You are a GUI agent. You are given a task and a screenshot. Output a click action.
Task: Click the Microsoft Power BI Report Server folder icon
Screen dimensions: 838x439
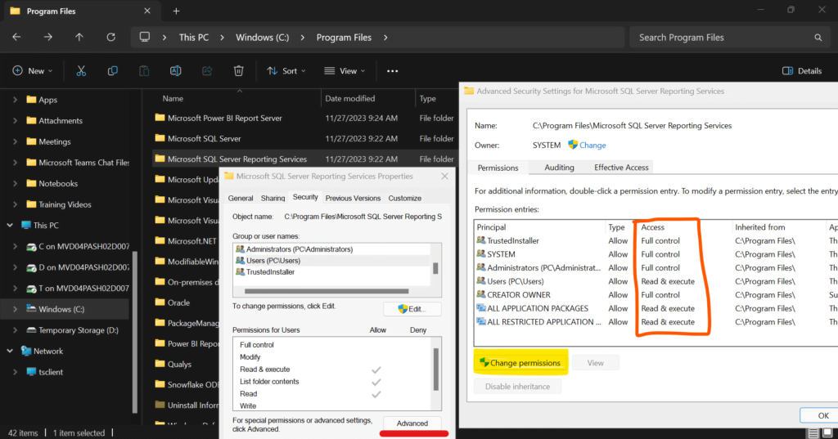[x=160, y=118]
